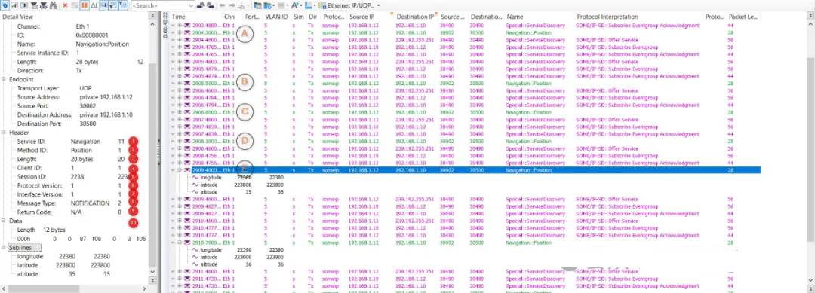Click the Name column header
The height and width of the screenshot is (293, 815).
tap(539, 17)
